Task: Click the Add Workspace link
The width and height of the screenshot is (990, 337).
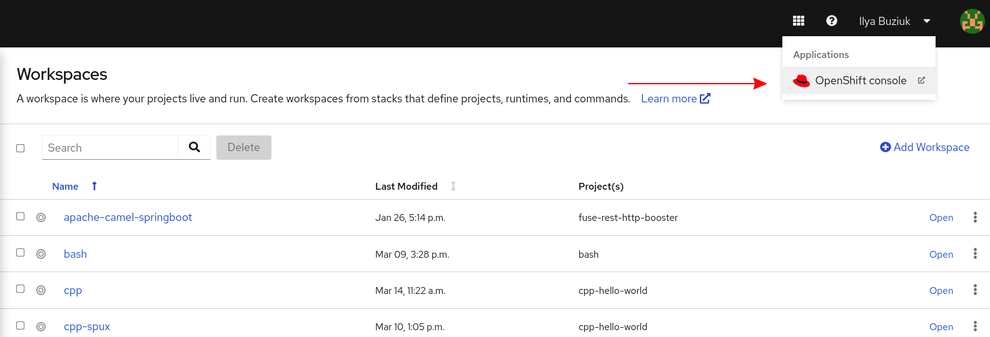Action: click(924, 147)
